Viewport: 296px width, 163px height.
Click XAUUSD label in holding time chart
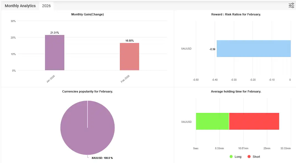[x=186, y=122]
